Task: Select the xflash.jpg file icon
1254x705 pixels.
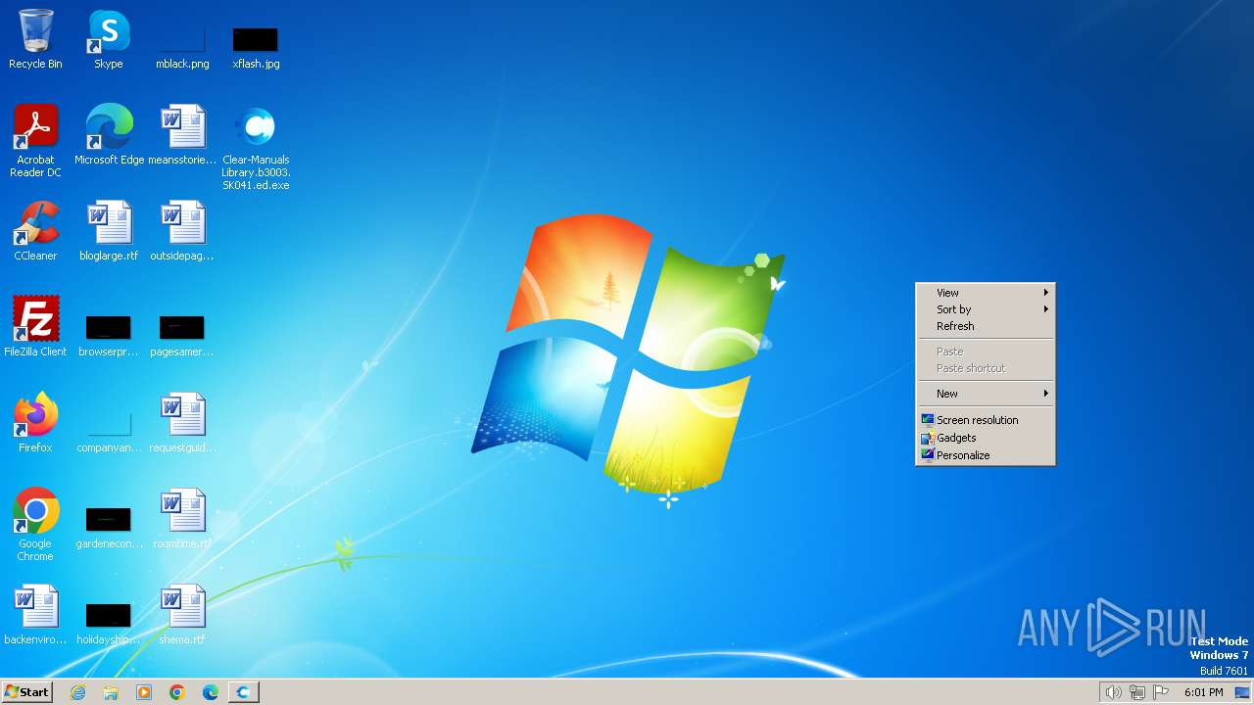Action: 256,46
